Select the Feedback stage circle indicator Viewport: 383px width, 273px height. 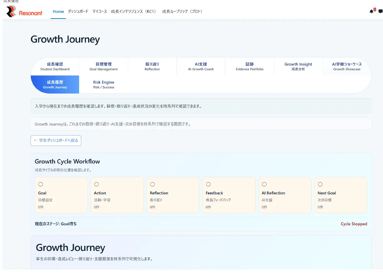pos(208,184)
